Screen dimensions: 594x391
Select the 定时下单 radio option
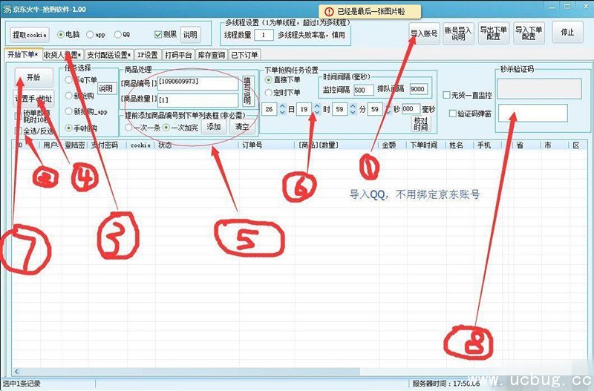pyautogui.click(x=269, y=93)
